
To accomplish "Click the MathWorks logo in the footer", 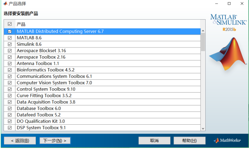I will click(x=227, y=140).
